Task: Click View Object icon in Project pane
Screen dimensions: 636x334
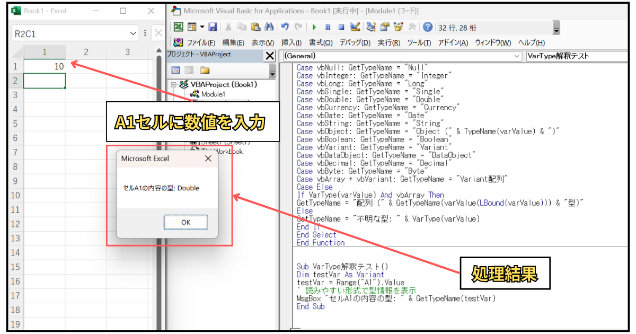Action: pyautogui.click(x=189, y=70)
